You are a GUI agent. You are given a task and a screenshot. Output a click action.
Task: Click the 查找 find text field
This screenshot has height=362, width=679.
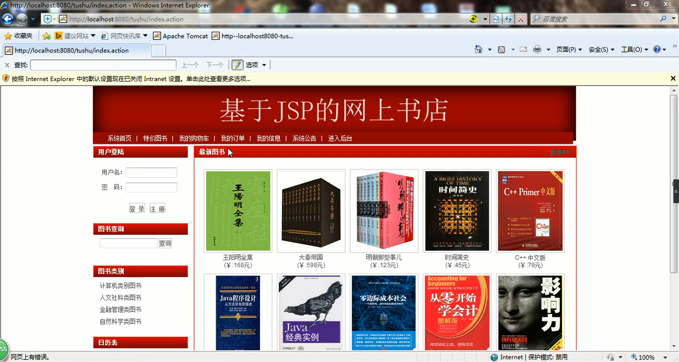click(103, 65)
